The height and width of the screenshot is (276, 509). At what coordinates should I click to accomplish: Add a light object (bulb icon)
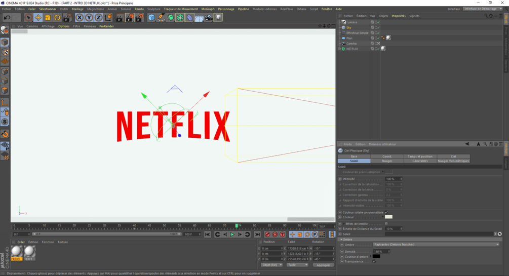(x=218, y=18)
